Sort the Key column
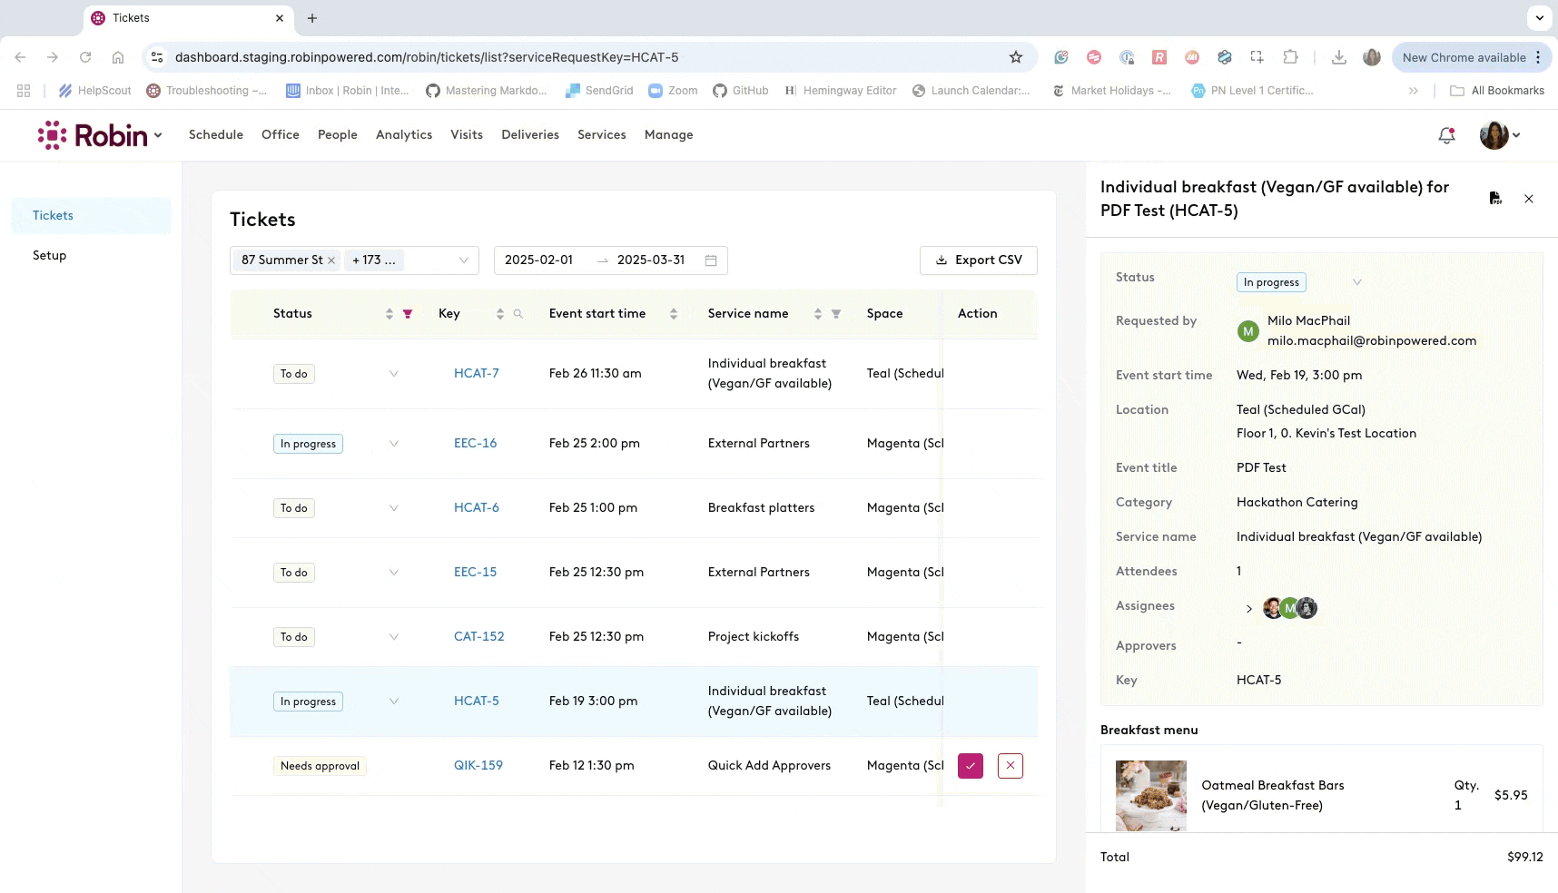This screenshot has width=1558, height=893. coord(500,314)
